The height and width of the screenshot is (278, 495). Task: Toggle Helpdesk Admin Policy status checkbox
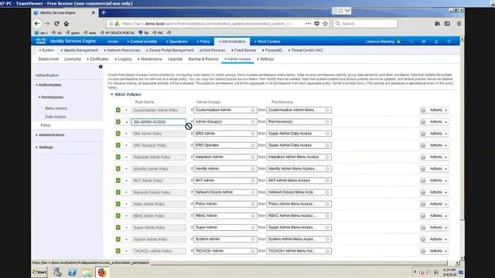(118, 157)
